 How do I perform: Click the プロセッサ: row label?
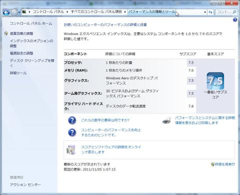(x=73, y=63)
